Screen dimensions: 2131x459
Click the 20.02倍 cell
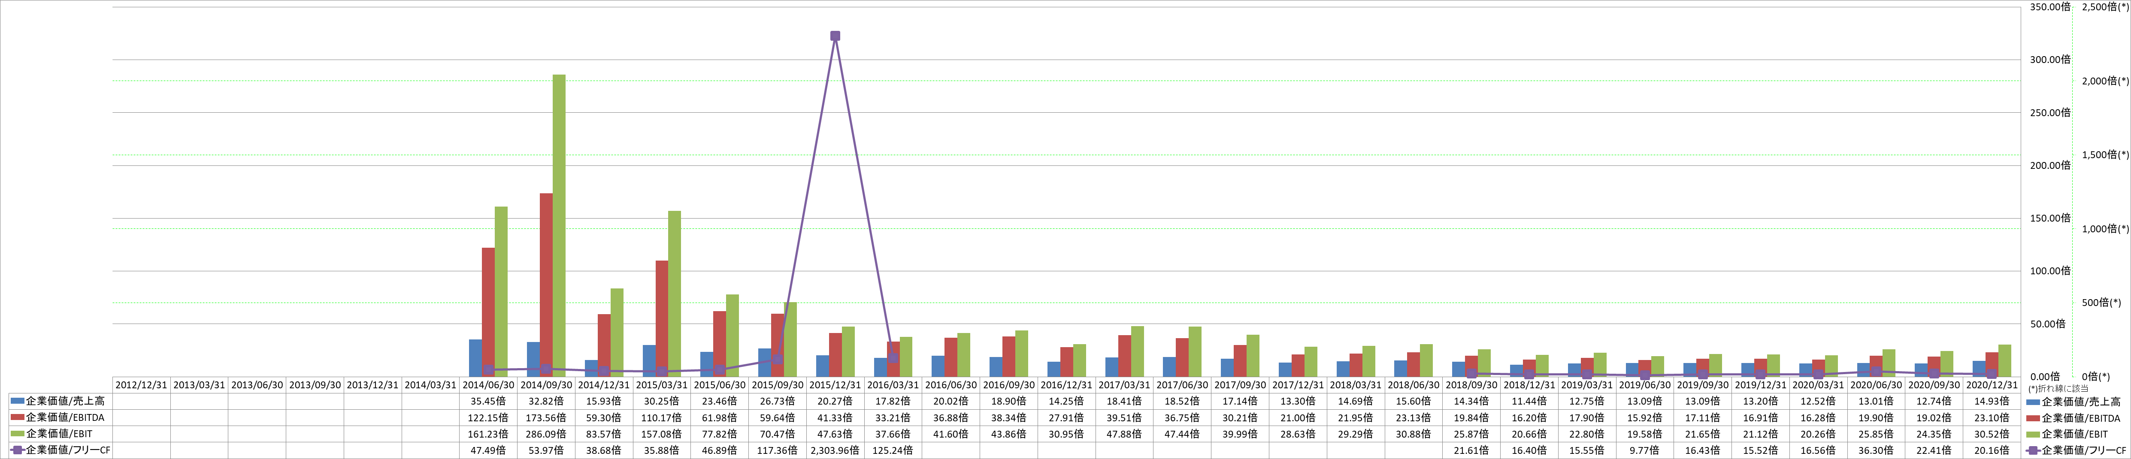coord(950,401)
